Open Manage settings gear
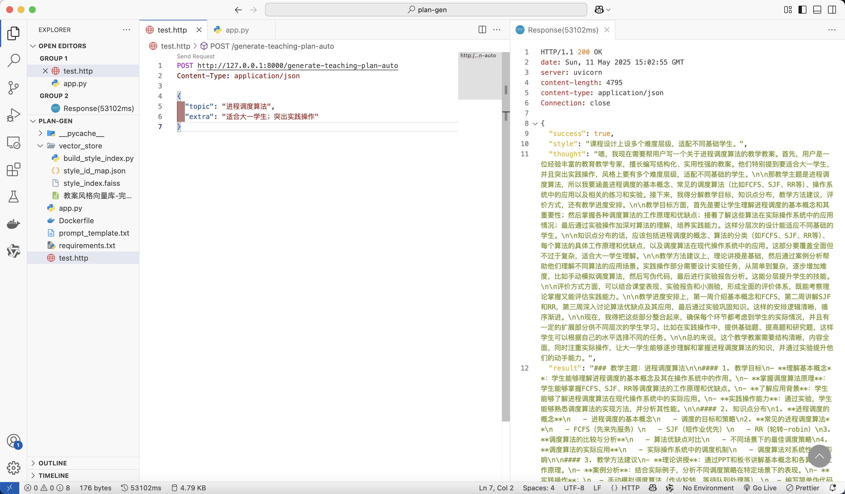Screen dimensions: 845x494 (13, 468)
